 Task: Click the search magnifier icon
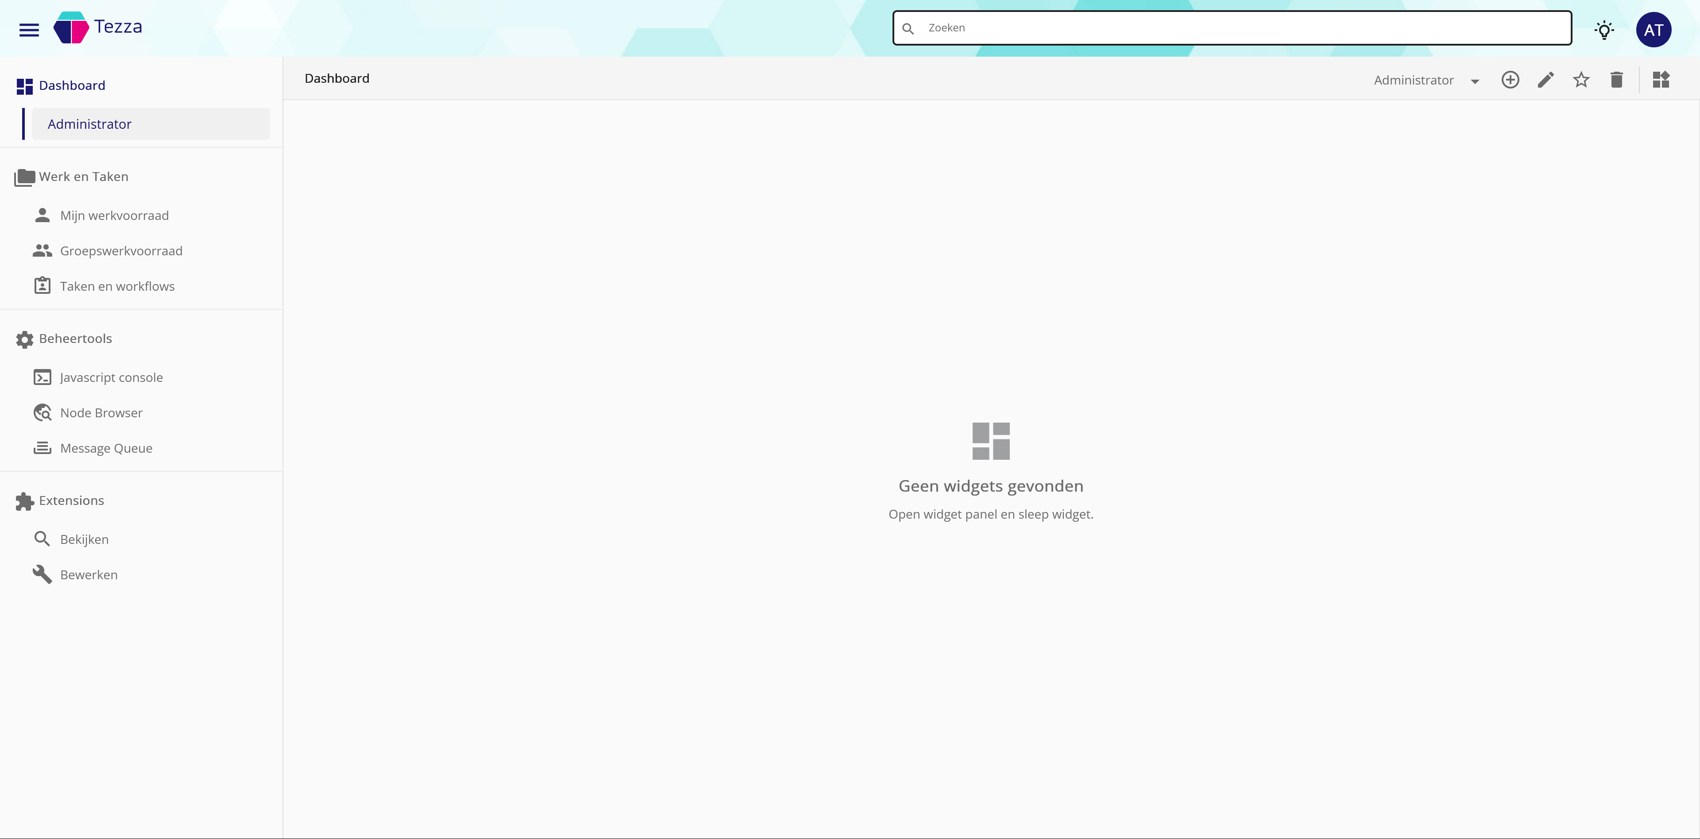908,28
